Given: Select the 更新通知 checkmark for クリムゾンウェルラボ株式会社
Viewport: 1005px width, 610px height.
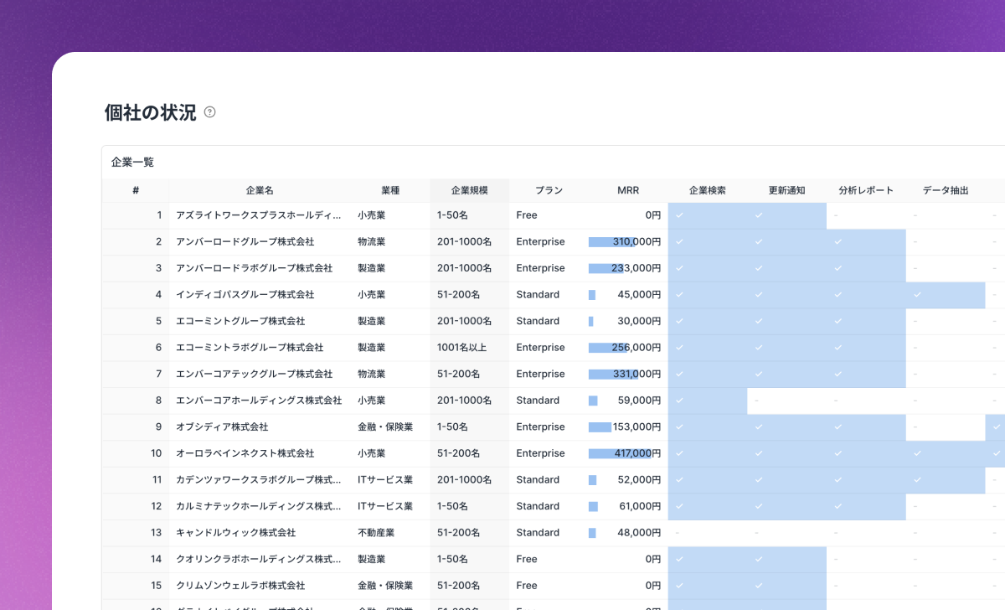Looking at the screenshot, I should [x=759, y=586].
